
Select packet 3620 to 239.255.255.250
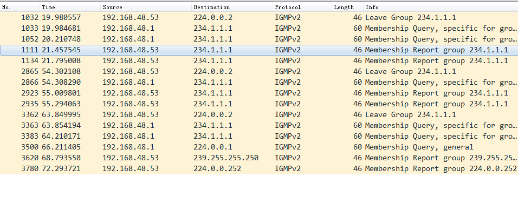[259, 158]
